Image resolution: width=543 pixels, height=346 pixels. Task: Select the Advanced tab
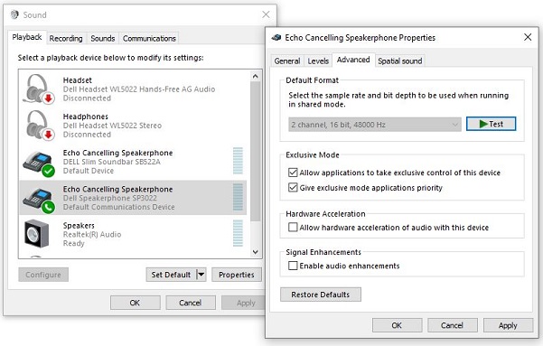[x=353, y=60]
